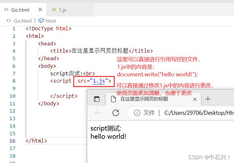Select Go.html in the breadcrumb path
The image size is (234, 163).
(23, 21)
